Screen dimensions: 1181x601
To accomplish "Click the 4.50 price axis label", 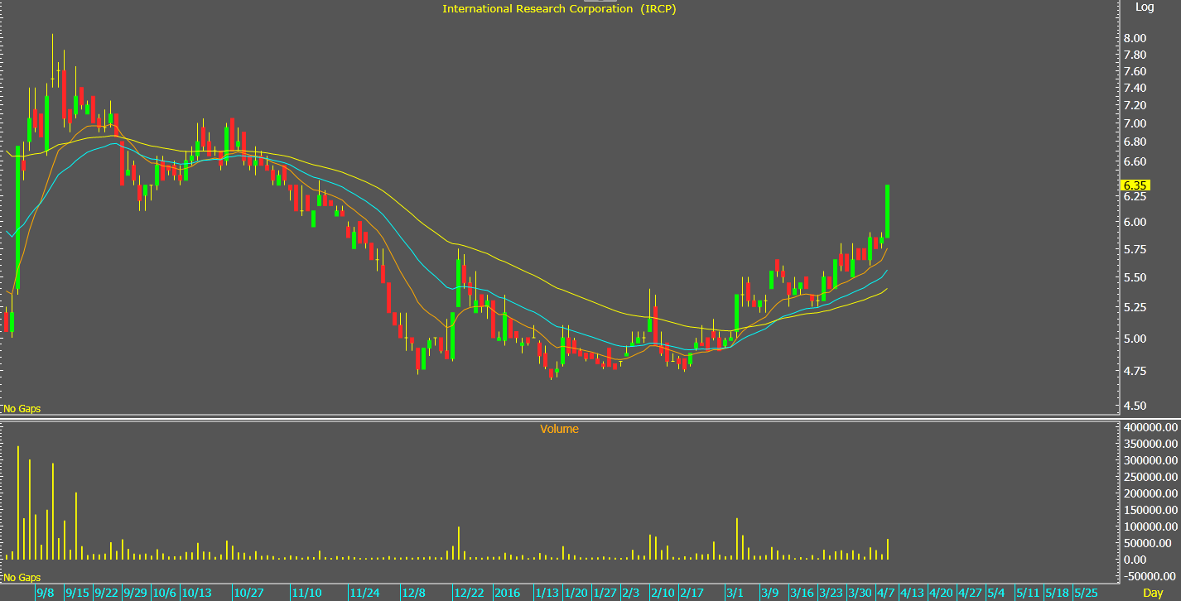I will [x=1135, y=406].
